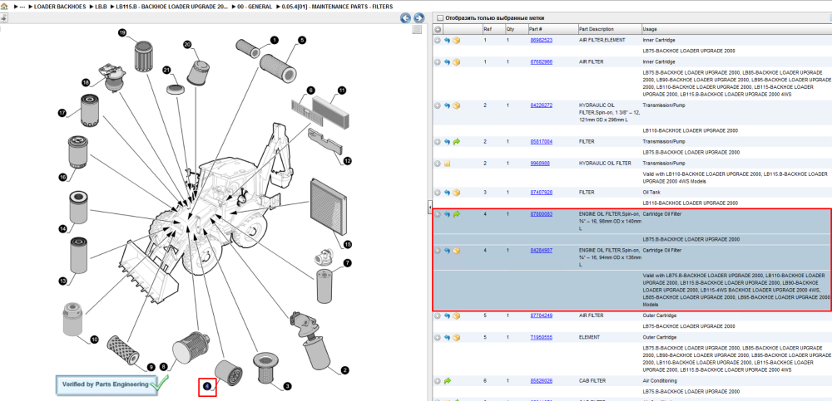Go to next illustration with right arrow
832x401 pixels.
pyautogui.click(x=418, y=18)
